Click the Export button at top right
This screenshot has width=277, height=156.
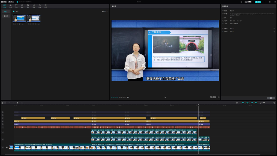pos(258,2)
